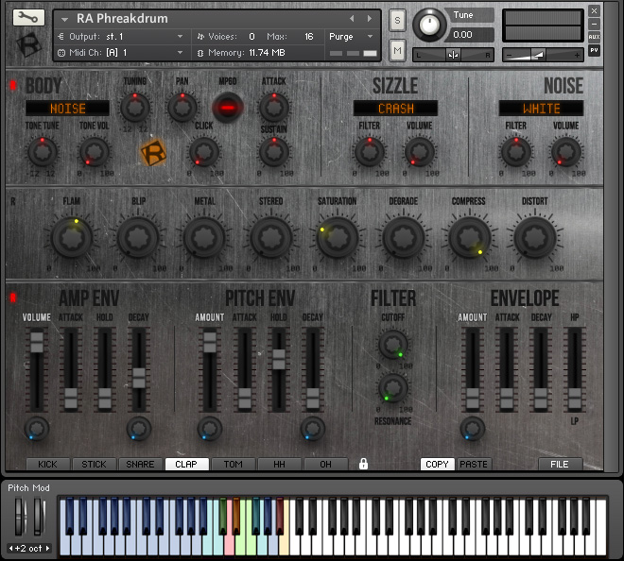Click the Distort knob
The height and width of the screenshot is (561, 624).
tap(535, 238)
